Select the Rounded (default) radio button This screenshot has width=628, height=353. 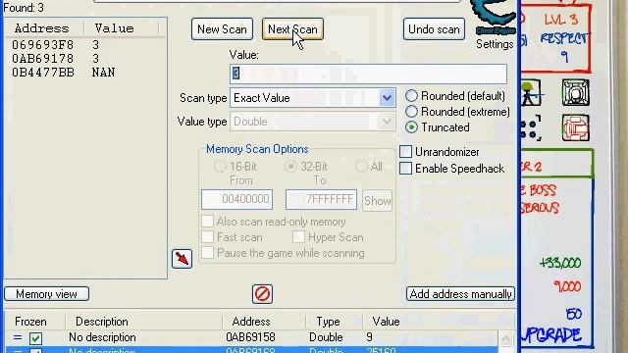pyautogui.click(x=411, y=96)
